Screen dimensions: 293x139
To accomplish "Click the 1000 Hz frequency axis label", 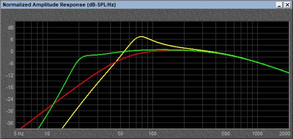I will click(257, 133).
